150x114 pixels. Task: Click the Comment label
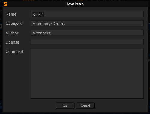(x=15, y=51)
